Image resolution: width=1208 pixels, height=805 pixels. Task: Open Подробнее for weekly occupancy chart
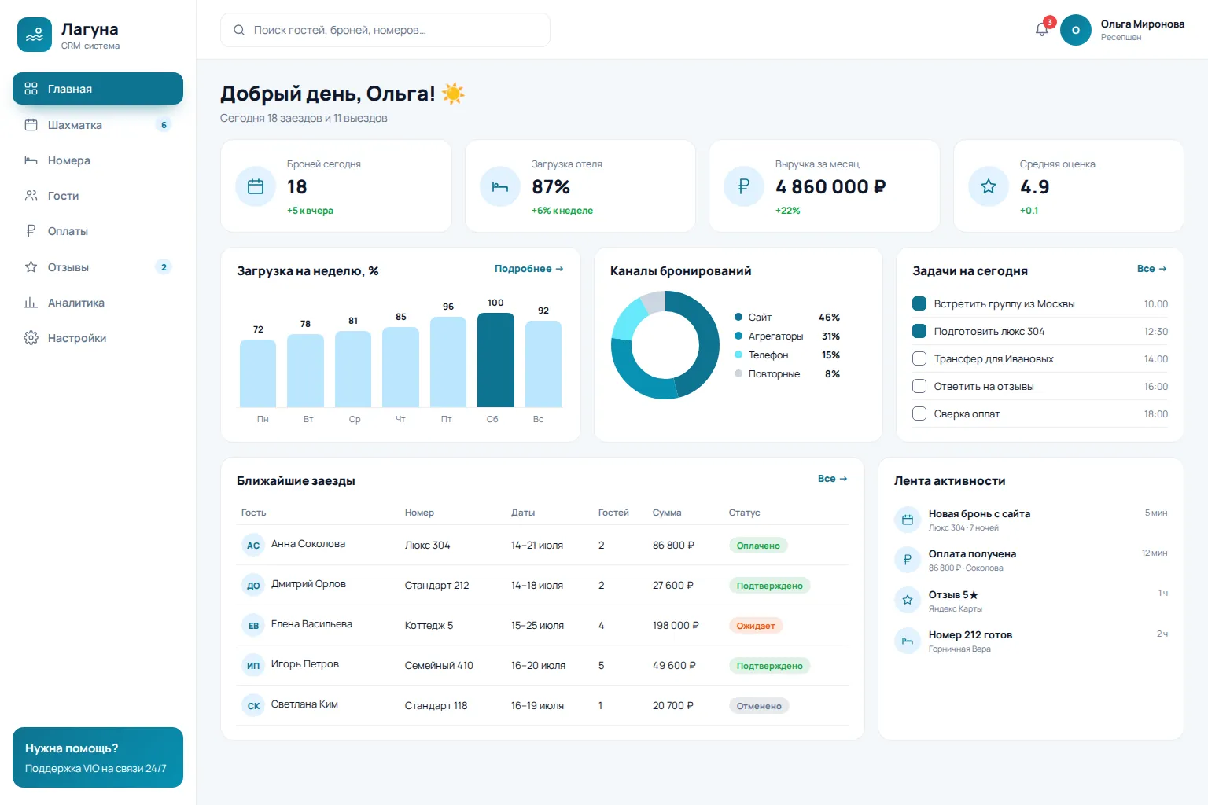528,269
